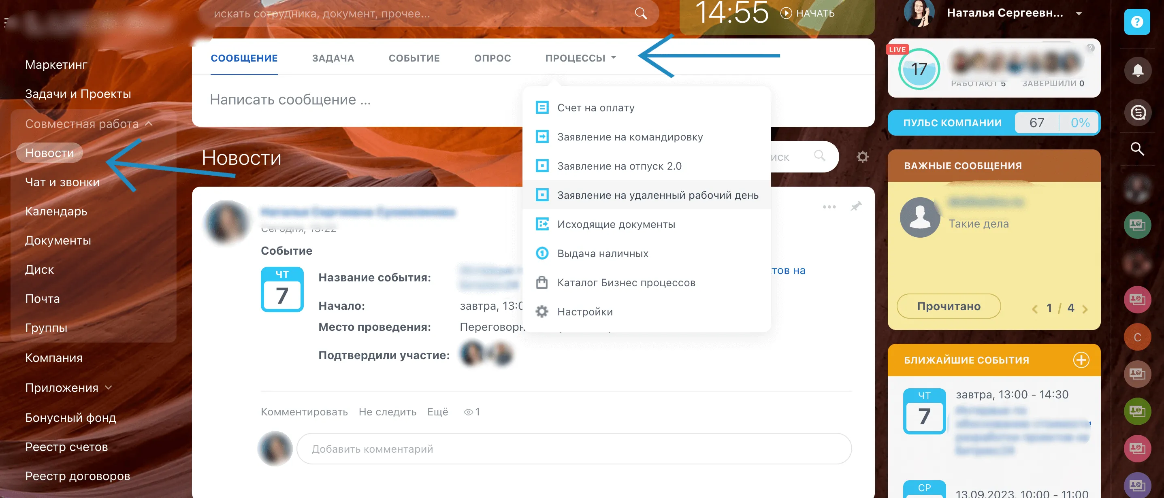Click Не следить to unfollow post
The height and width of the screenshot is (498, 1164).
387,412
